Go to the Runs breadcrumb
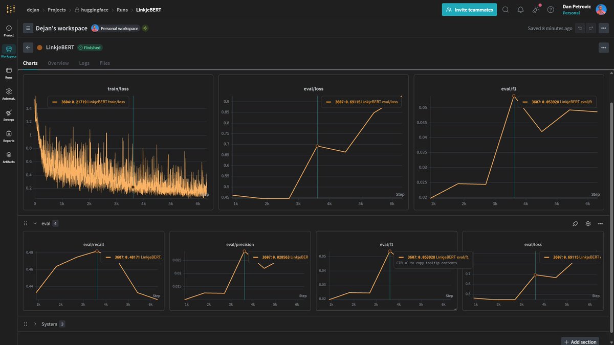Viewport: 614px width, 345px height. click(122, 10)
